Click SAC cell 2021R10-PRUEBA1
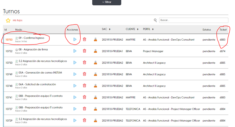This screenshot has width=235, height=127. [113, 51]
